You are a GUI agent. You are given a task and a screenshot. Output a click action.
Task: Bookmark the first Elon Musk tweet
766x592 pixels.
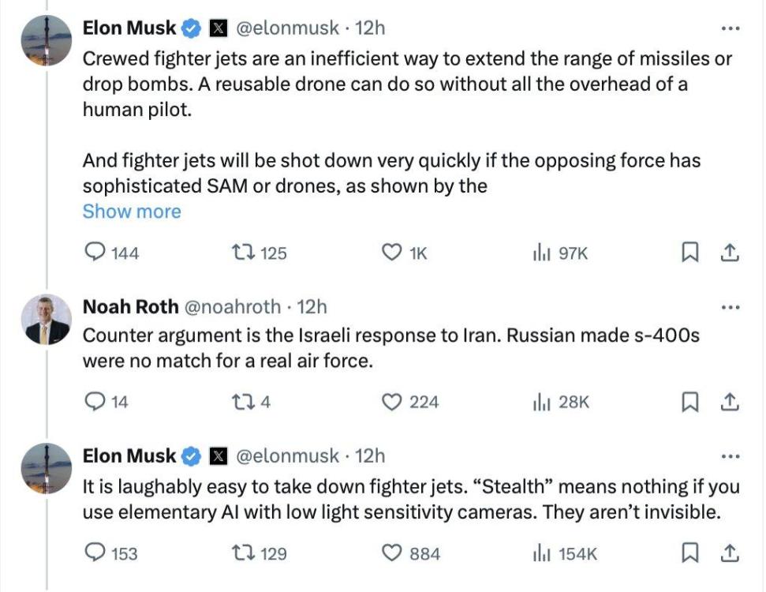pyautogui.click(x=689, y=253)
